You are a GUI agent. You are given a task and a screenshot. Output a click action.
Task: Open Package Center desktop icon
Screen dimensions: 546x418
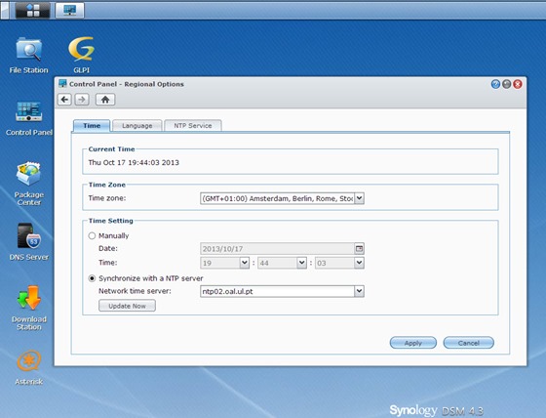click(x=29, y=184)
